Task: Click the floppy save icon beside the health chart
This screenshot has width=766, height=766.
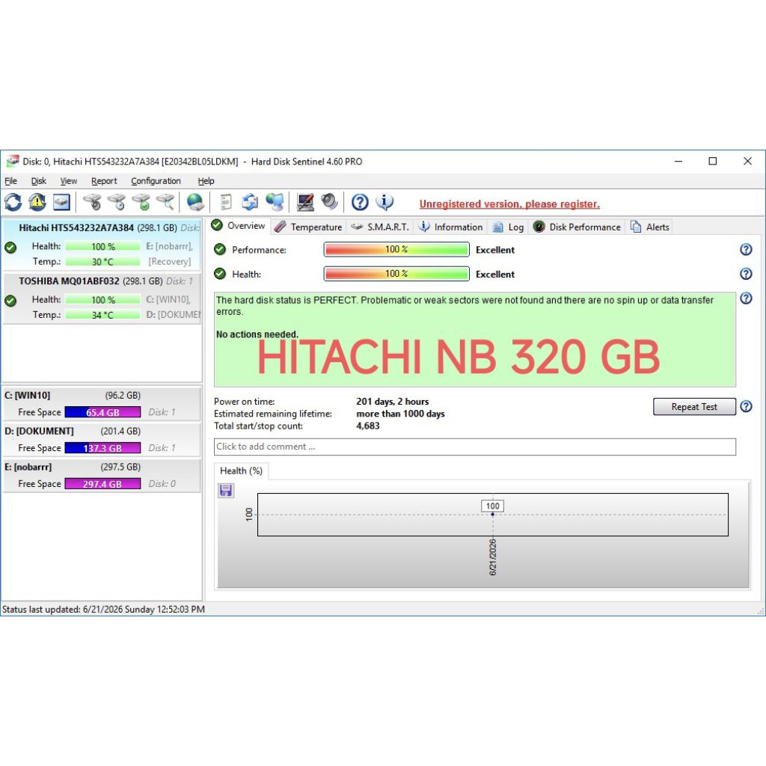Action: [226, 490]
